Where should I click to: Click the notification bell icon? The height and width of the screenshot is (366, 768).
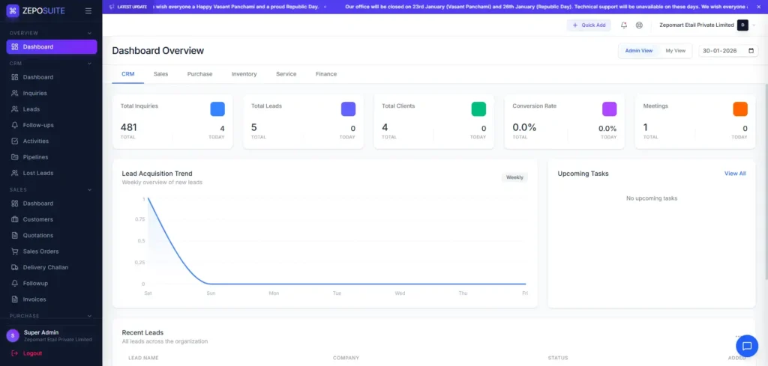tap(624, 25)
